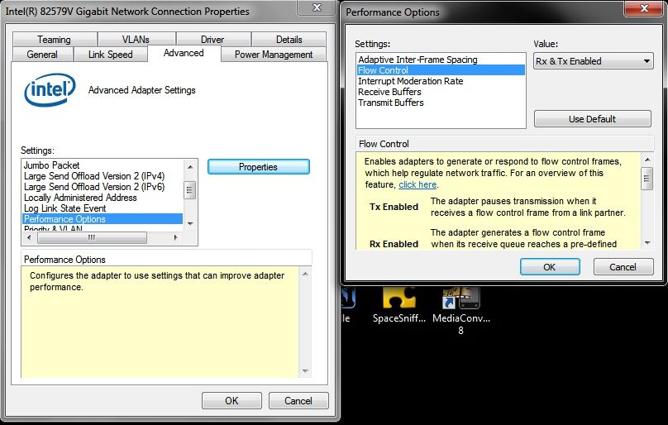The height and width of the screenshot is (425, 668).
Task: Open the Teaming tab
Action: pyautogui.click(x=54, y=39)
